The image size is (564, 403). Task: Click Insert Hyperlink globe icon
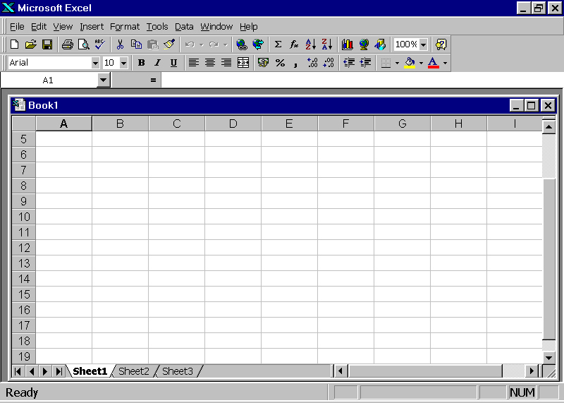(241, 44)
